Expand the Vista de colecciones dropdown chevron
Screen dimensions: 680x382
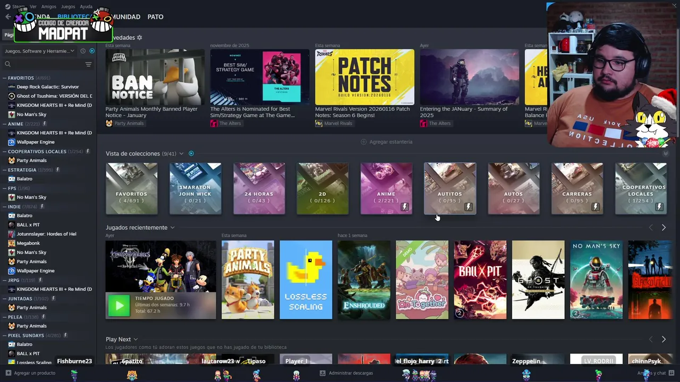pos(181,154)
